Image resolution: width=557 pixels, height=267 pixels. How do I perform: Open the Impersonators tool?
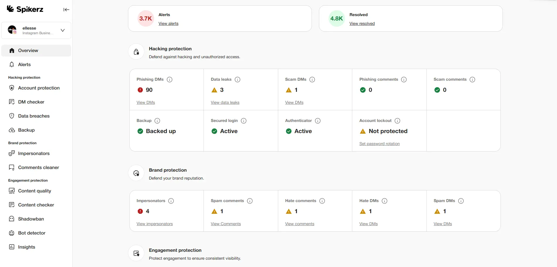pyautogui.click(x=33, y=153)
